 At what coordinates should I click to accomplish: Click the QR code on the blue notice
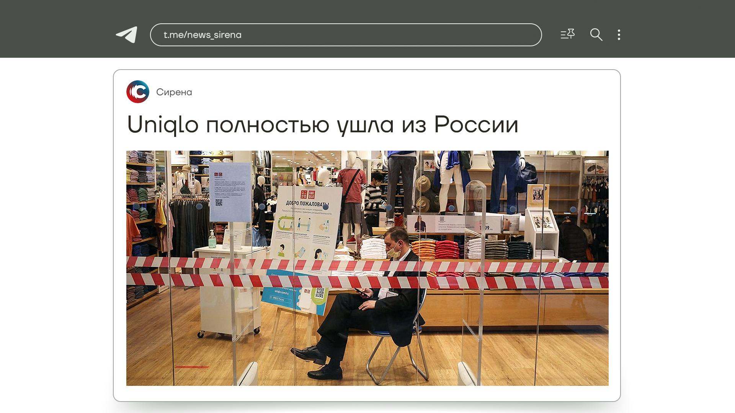coord(219,202)
